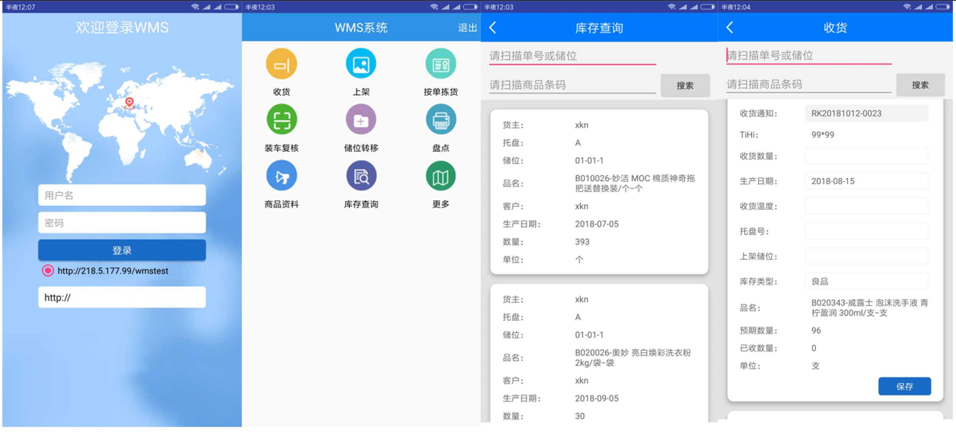Open the 装车复核 loading check icon

coord(282,119)
